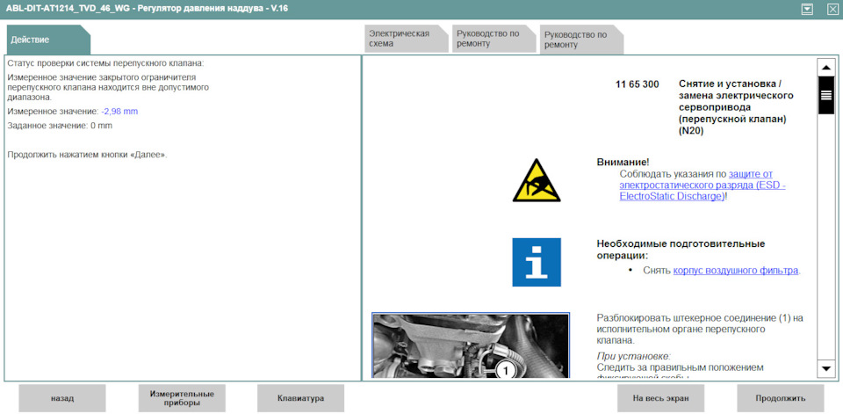Click the Статус проверки системы перепускного клапана line

(x=106, y=64)
